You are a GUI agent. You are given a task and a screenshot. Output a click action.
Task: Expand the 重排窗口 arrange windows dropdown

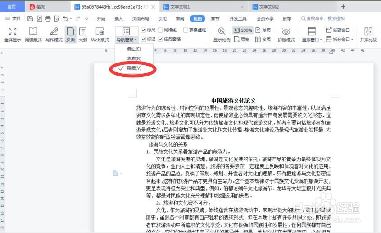coord(312,40)
